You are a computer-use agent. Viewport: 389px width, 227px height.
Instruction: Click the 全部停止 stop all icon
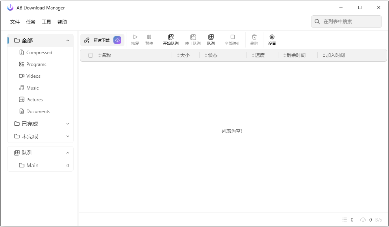tap(233, 37)
